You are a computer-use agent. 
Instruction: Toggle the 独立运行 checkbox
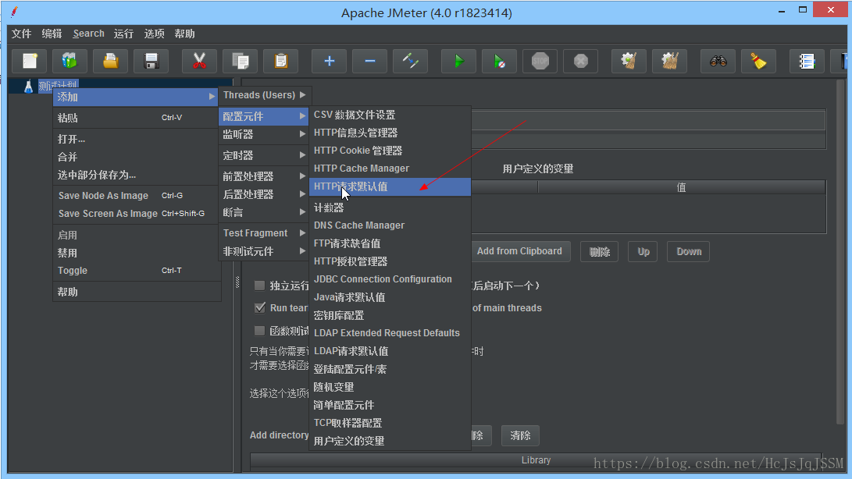(x=260, y=286)
